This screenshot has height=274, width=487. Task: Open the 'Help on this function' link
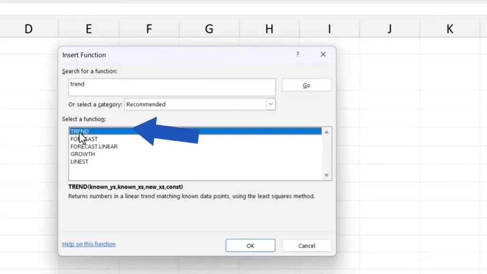coord(89,244)
